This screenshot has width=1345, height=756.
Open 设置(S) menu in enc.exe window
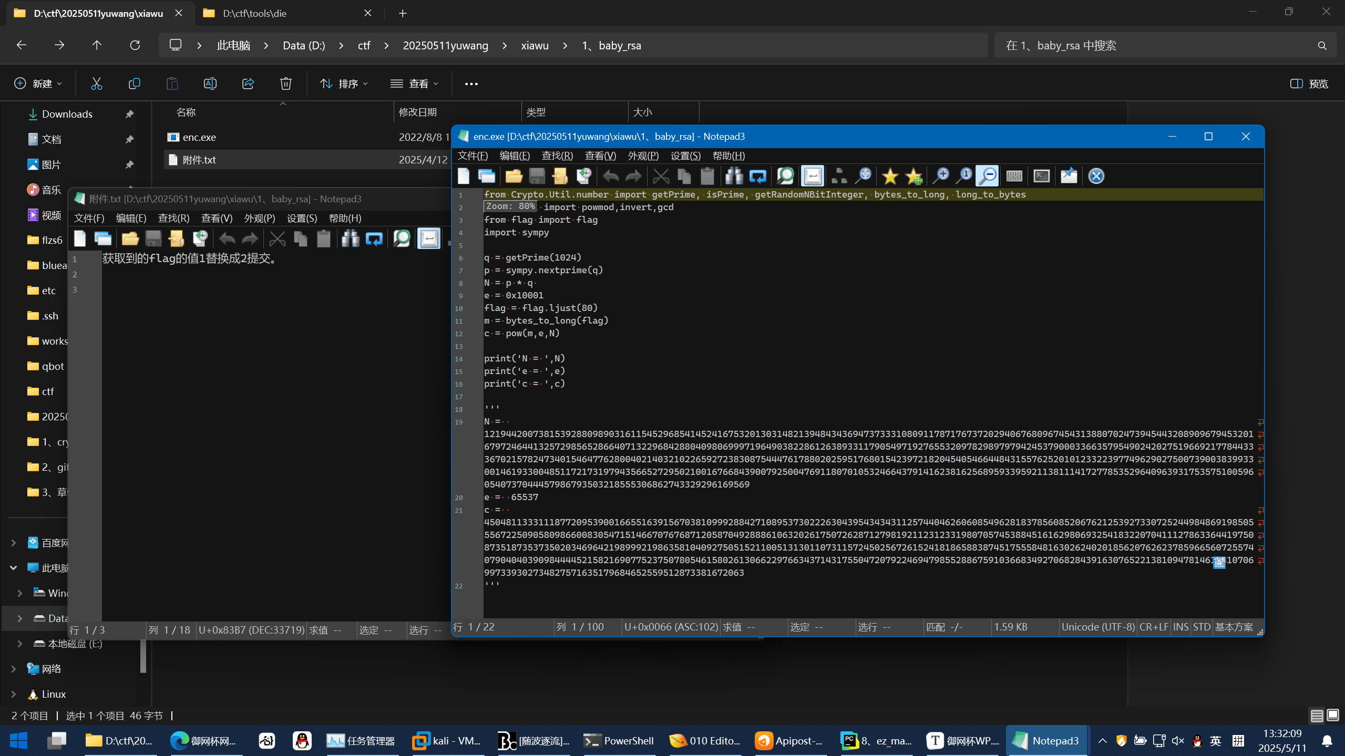685,156
